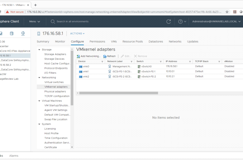Open the Networking inventory view icon
The image size is (243, 160).
click(x=23, y=33)
